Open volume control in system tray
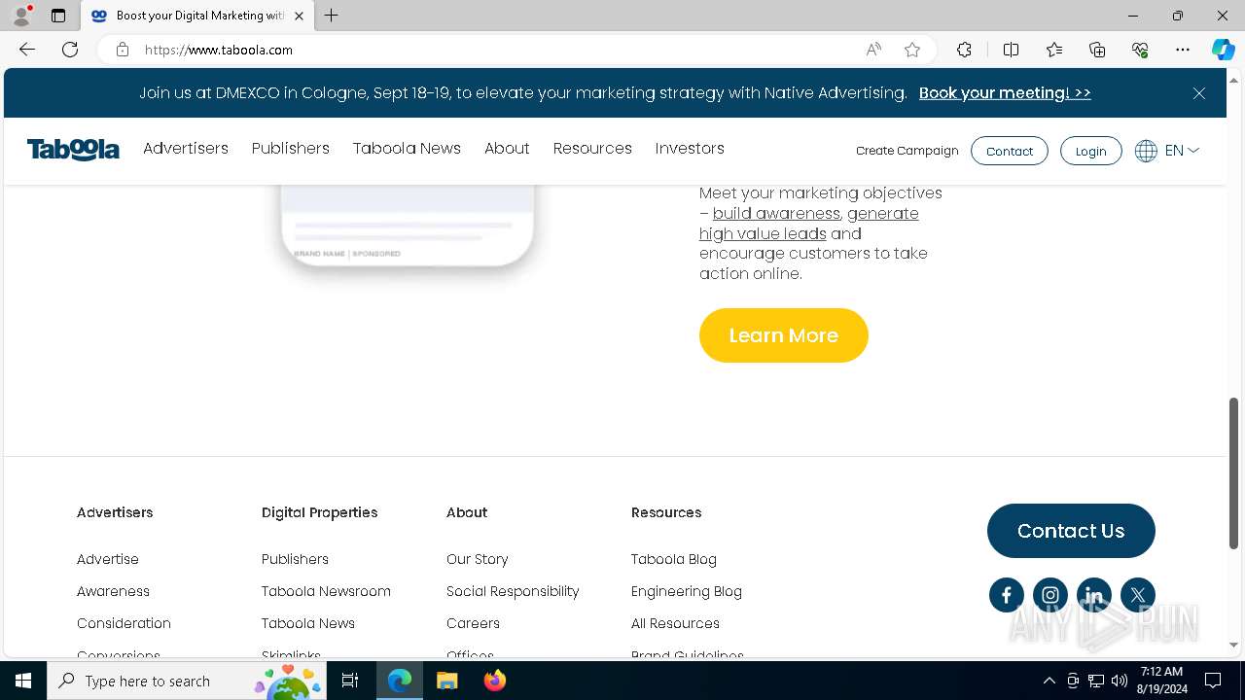The image size is (1245, 700). click(1119, 681)
